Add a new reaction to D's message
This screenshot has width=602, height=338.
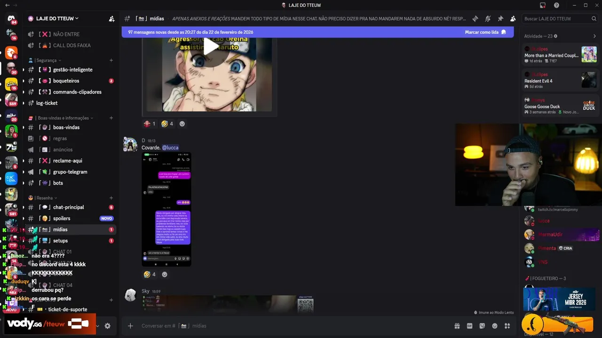coord(165,274)
